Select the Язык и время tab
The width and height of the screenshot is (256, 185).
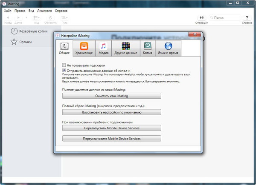coord(168,48)
